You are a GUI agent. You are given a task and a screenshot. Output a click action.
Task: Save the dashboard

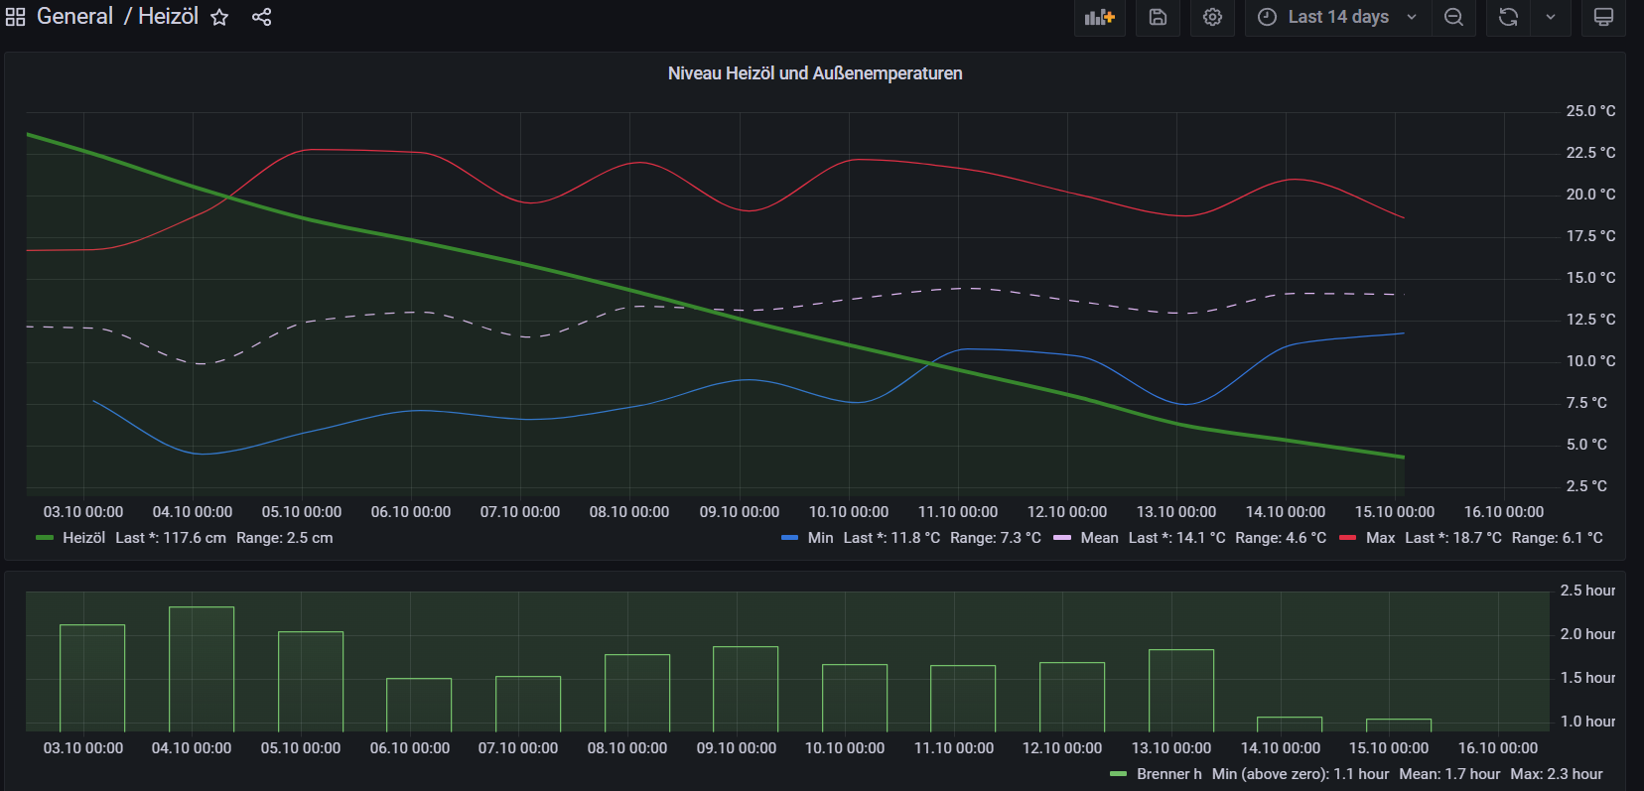(1158, 17)
